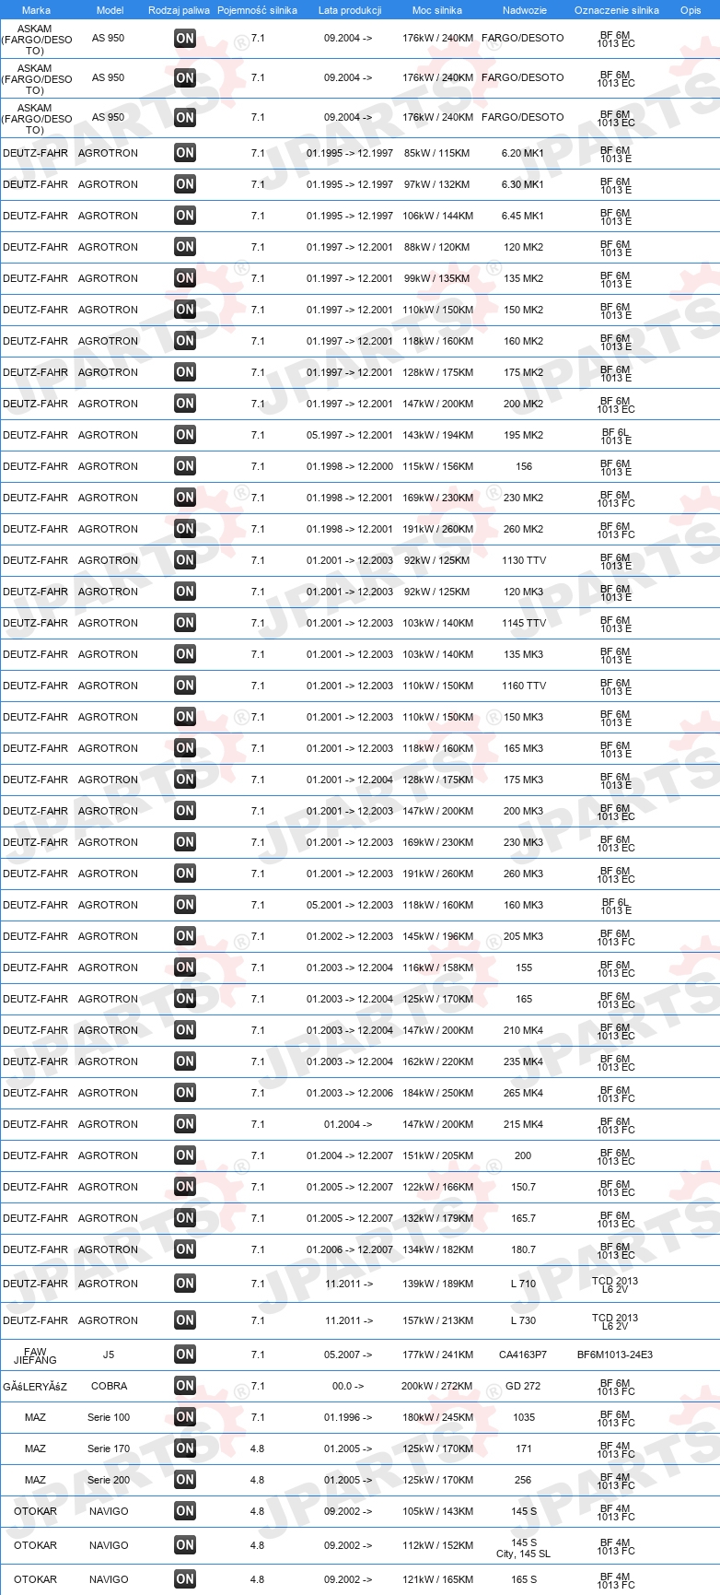
Task: Click the power value '143kW / 194KM'
Action: click(437, 435)
